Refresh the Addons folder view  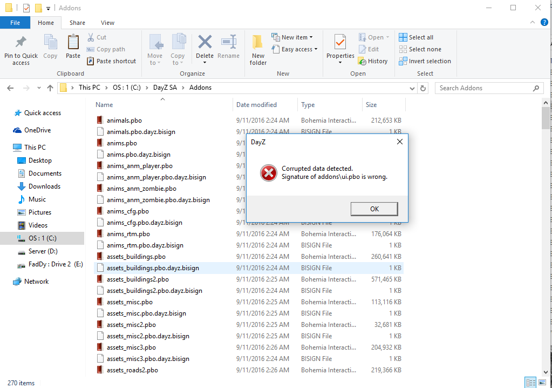[x=423, y=88]
